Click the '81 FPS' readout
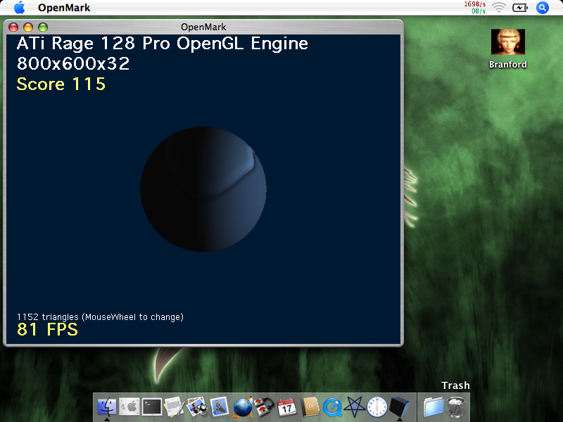 (x=47, y=329)
